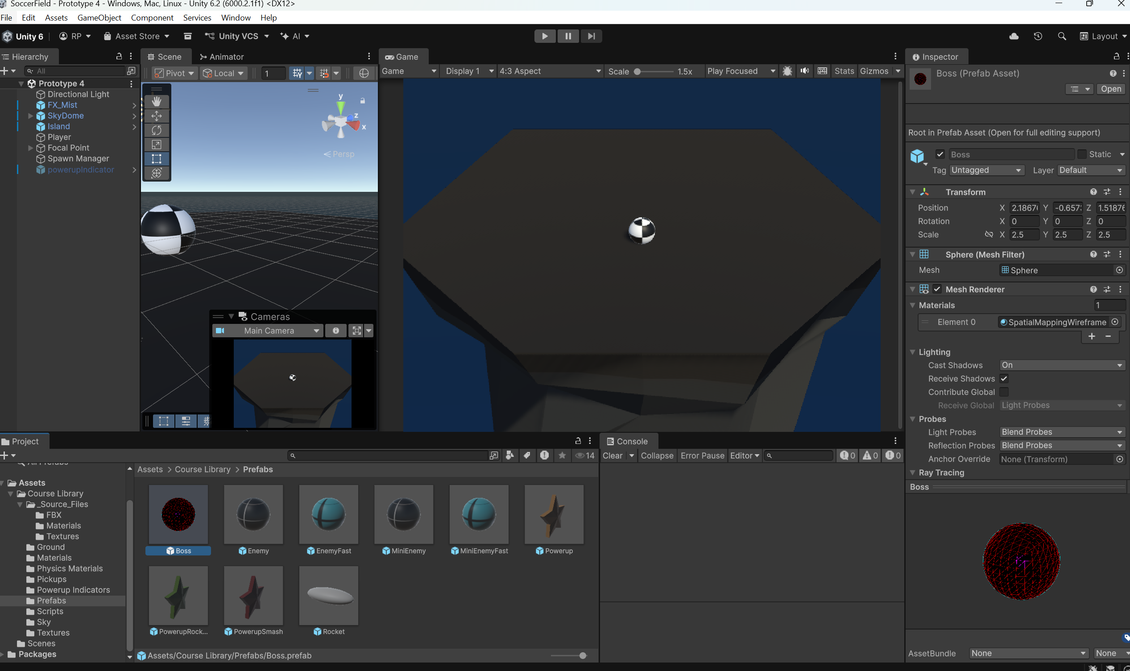
Task: Click the Pause button
Action: click(568, 36)
